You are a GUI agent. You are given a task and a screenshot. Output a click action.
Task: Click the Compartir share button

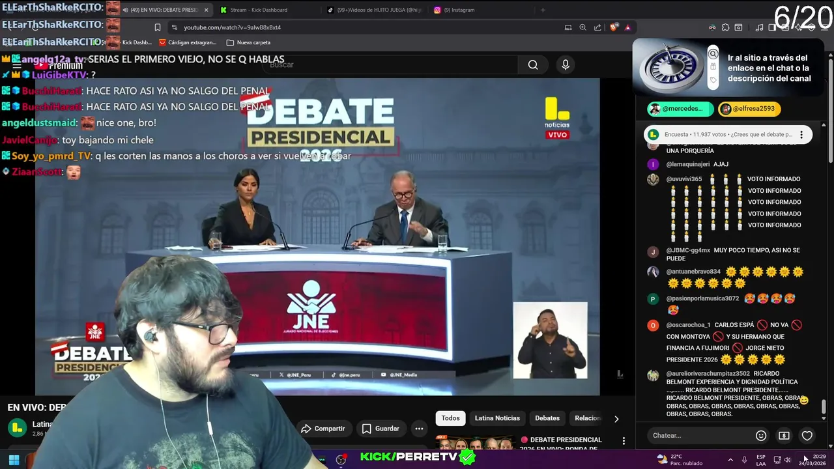pyautogui.click(x=323, y=429)
